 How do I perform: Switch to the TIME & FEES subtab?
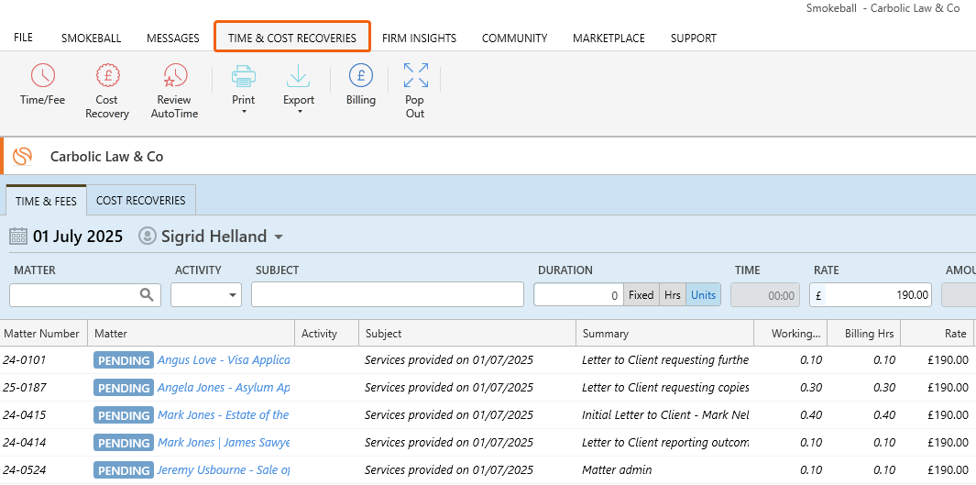coord(46,201)
